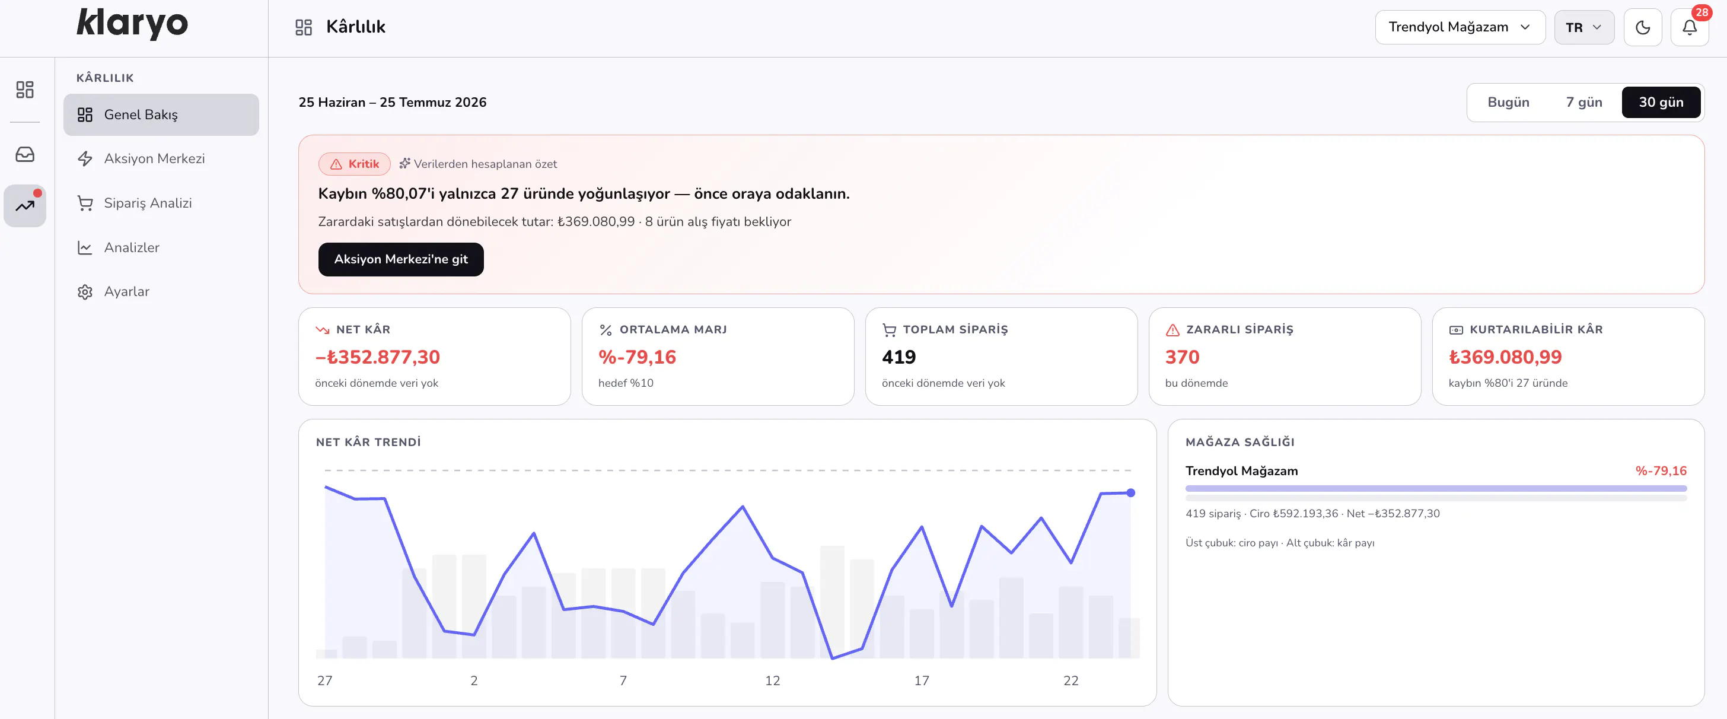Click the last data point on Net Kâr Trendi chart
This screenshot has width=1727, height=719.
[1131, 493]
